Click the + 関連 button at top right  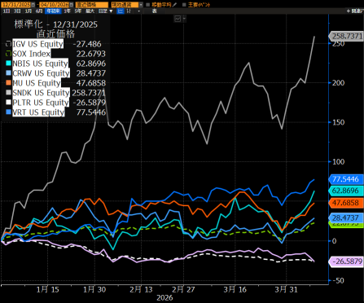355,11
